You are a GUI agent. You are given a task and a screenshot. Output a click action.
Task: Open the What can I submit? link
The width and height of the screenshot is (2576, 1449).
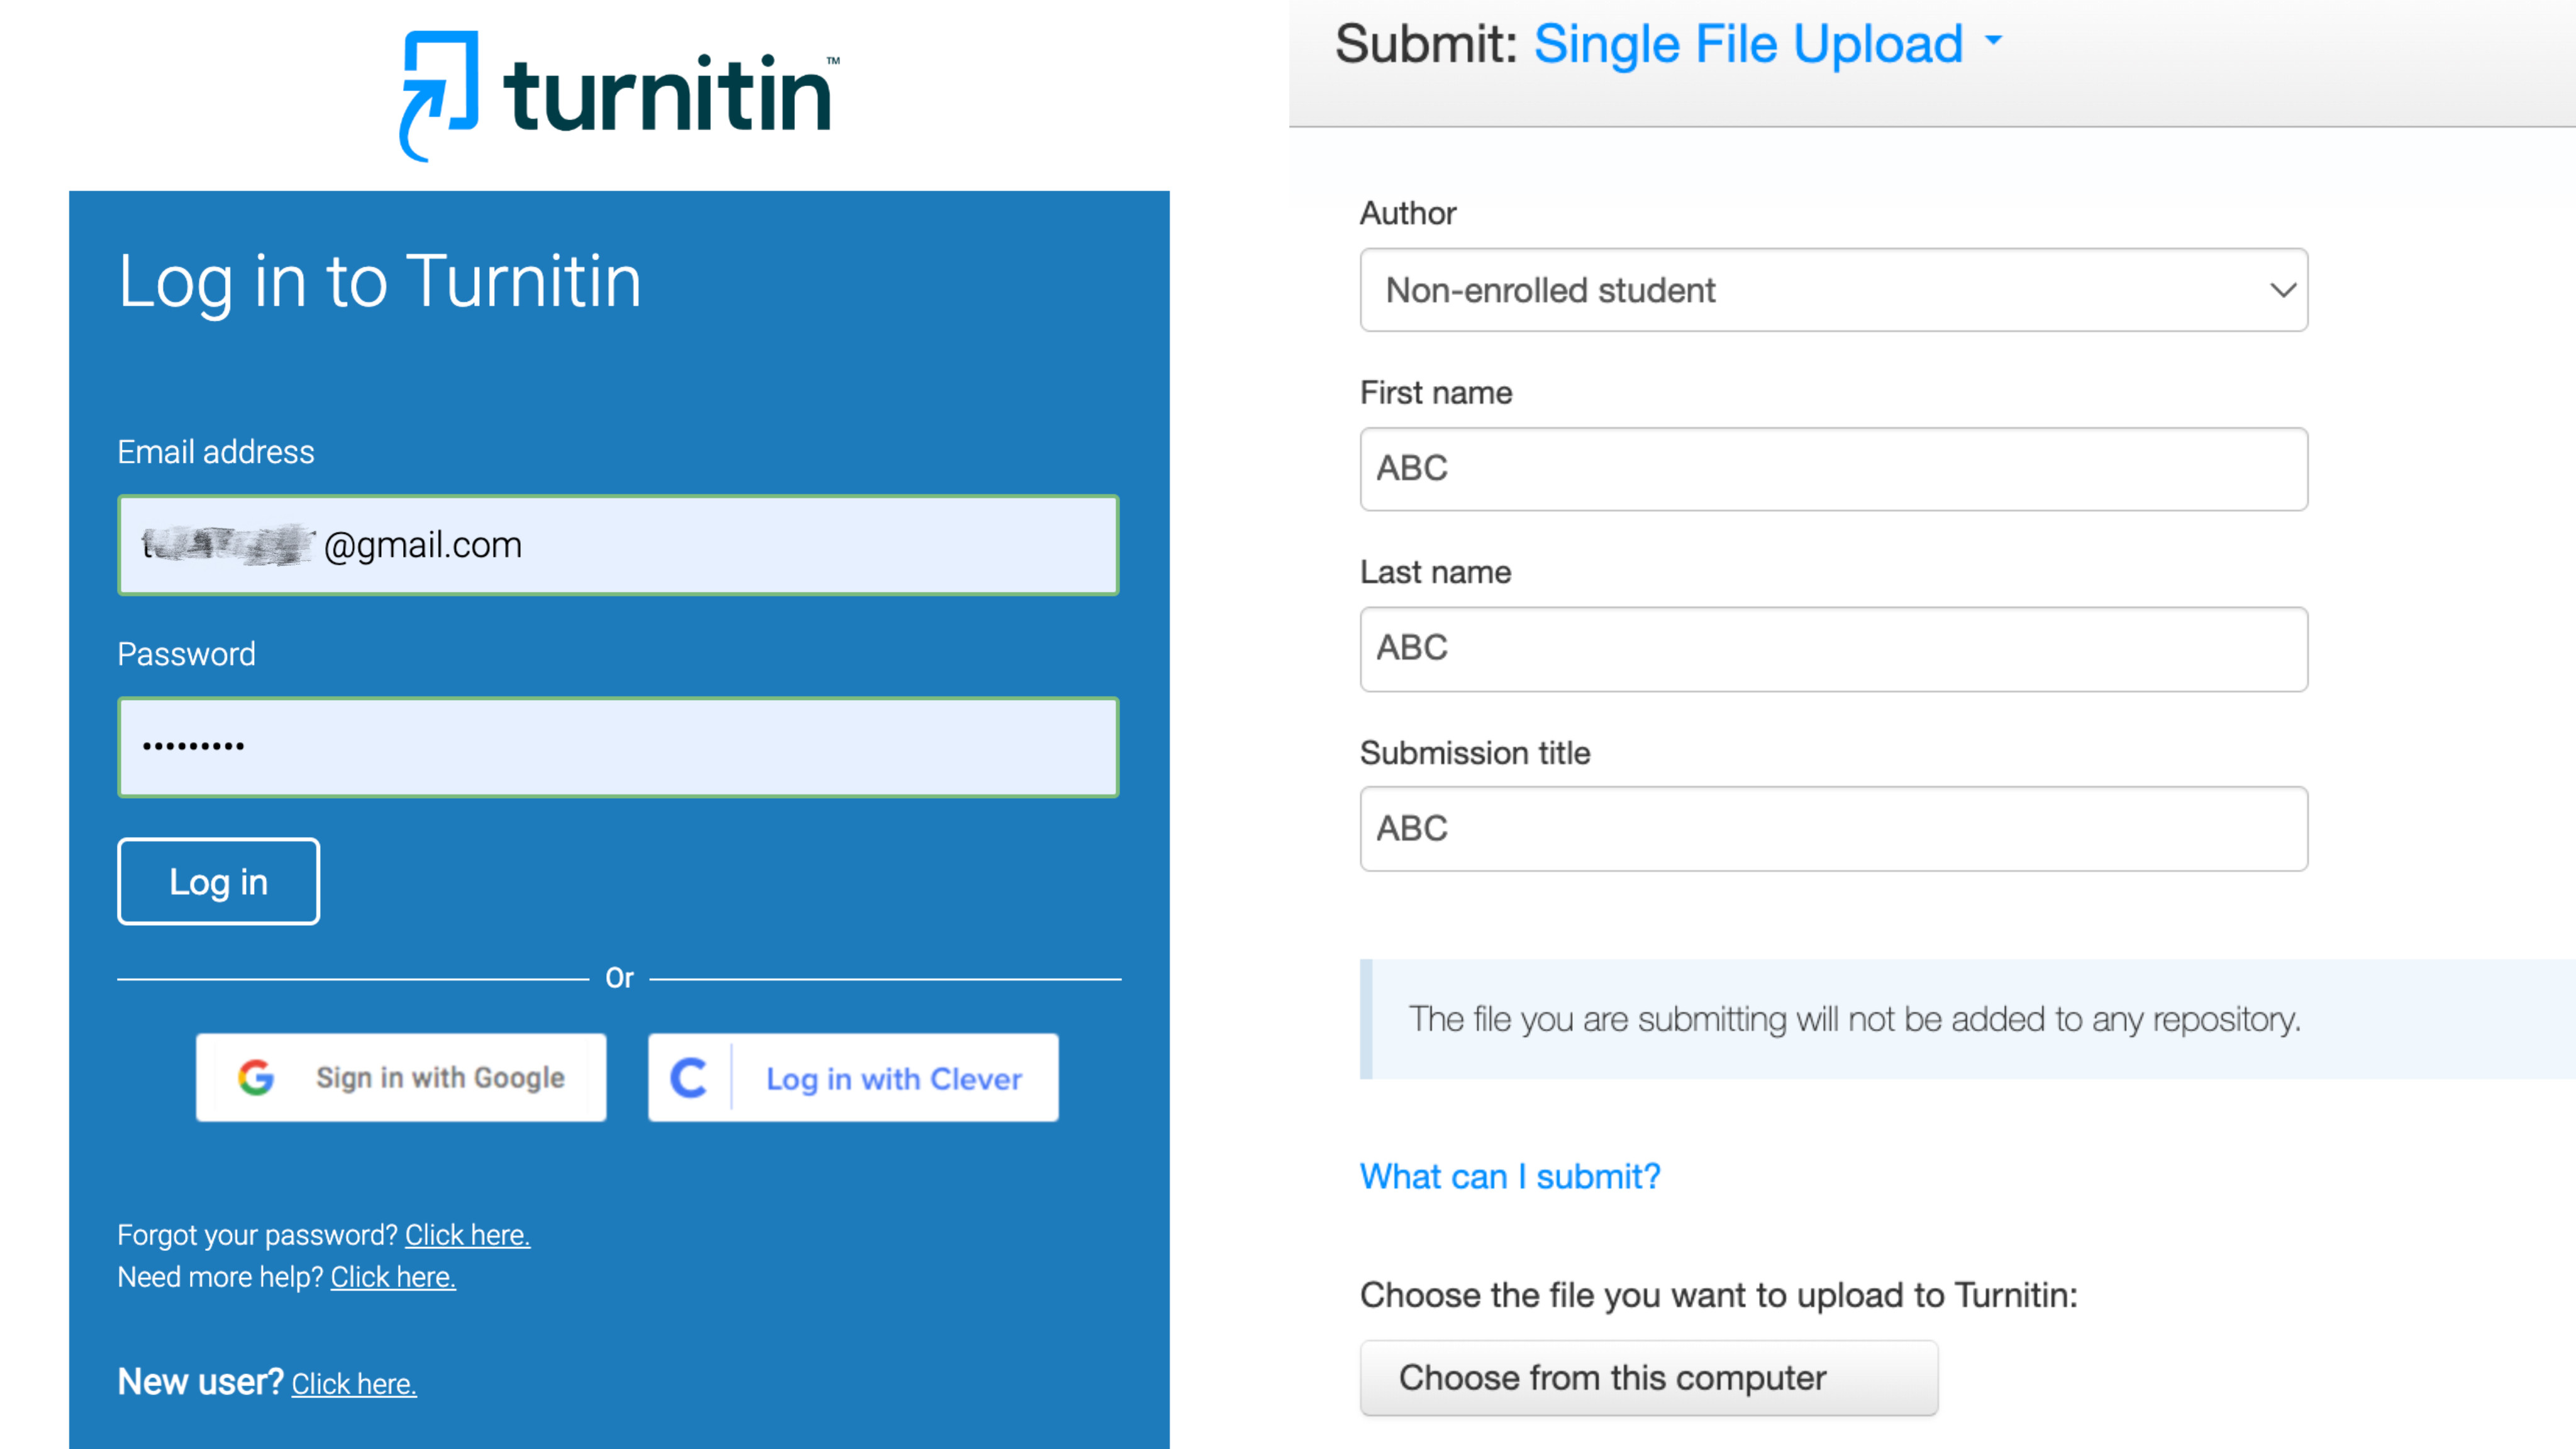click(1509, 1176)
